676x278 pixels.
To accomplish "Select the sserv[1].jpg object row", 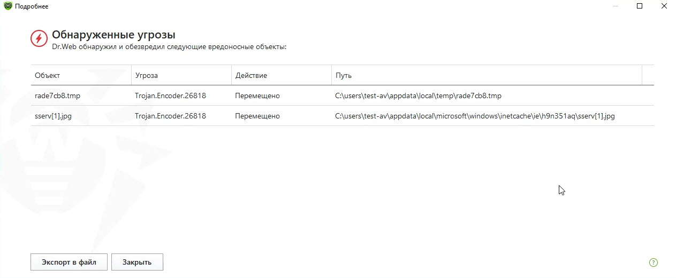I will pos(53,116).
